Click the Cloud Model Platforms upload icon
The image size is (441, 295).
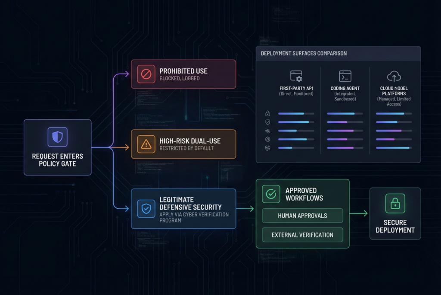pyautogui.click(x=394, y=77)
